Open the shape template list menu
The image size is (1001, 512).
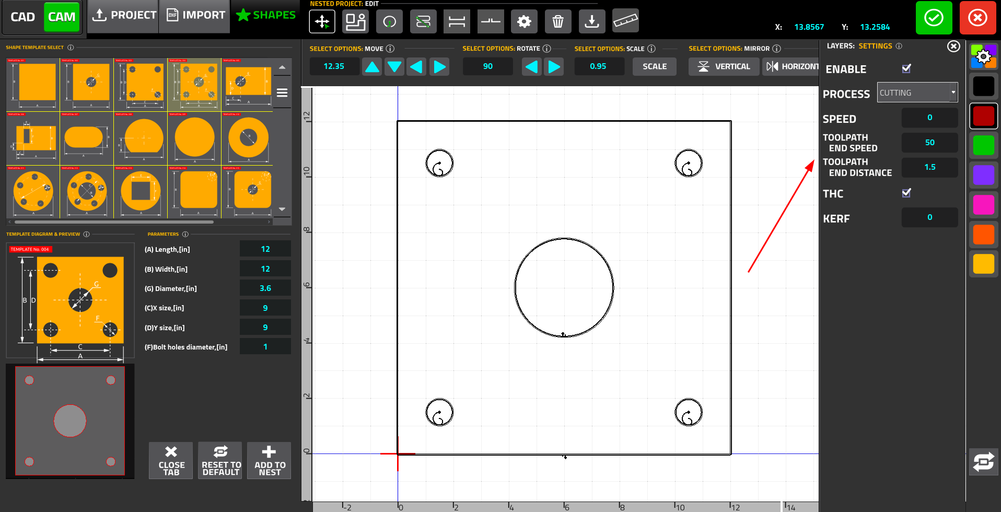282,93
